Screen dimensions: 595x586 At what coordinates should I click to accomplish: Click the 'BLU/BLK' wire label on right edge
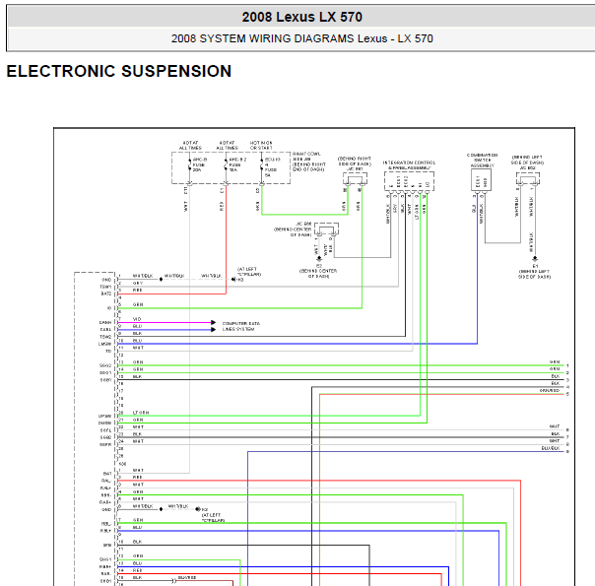tap(551, 448)
